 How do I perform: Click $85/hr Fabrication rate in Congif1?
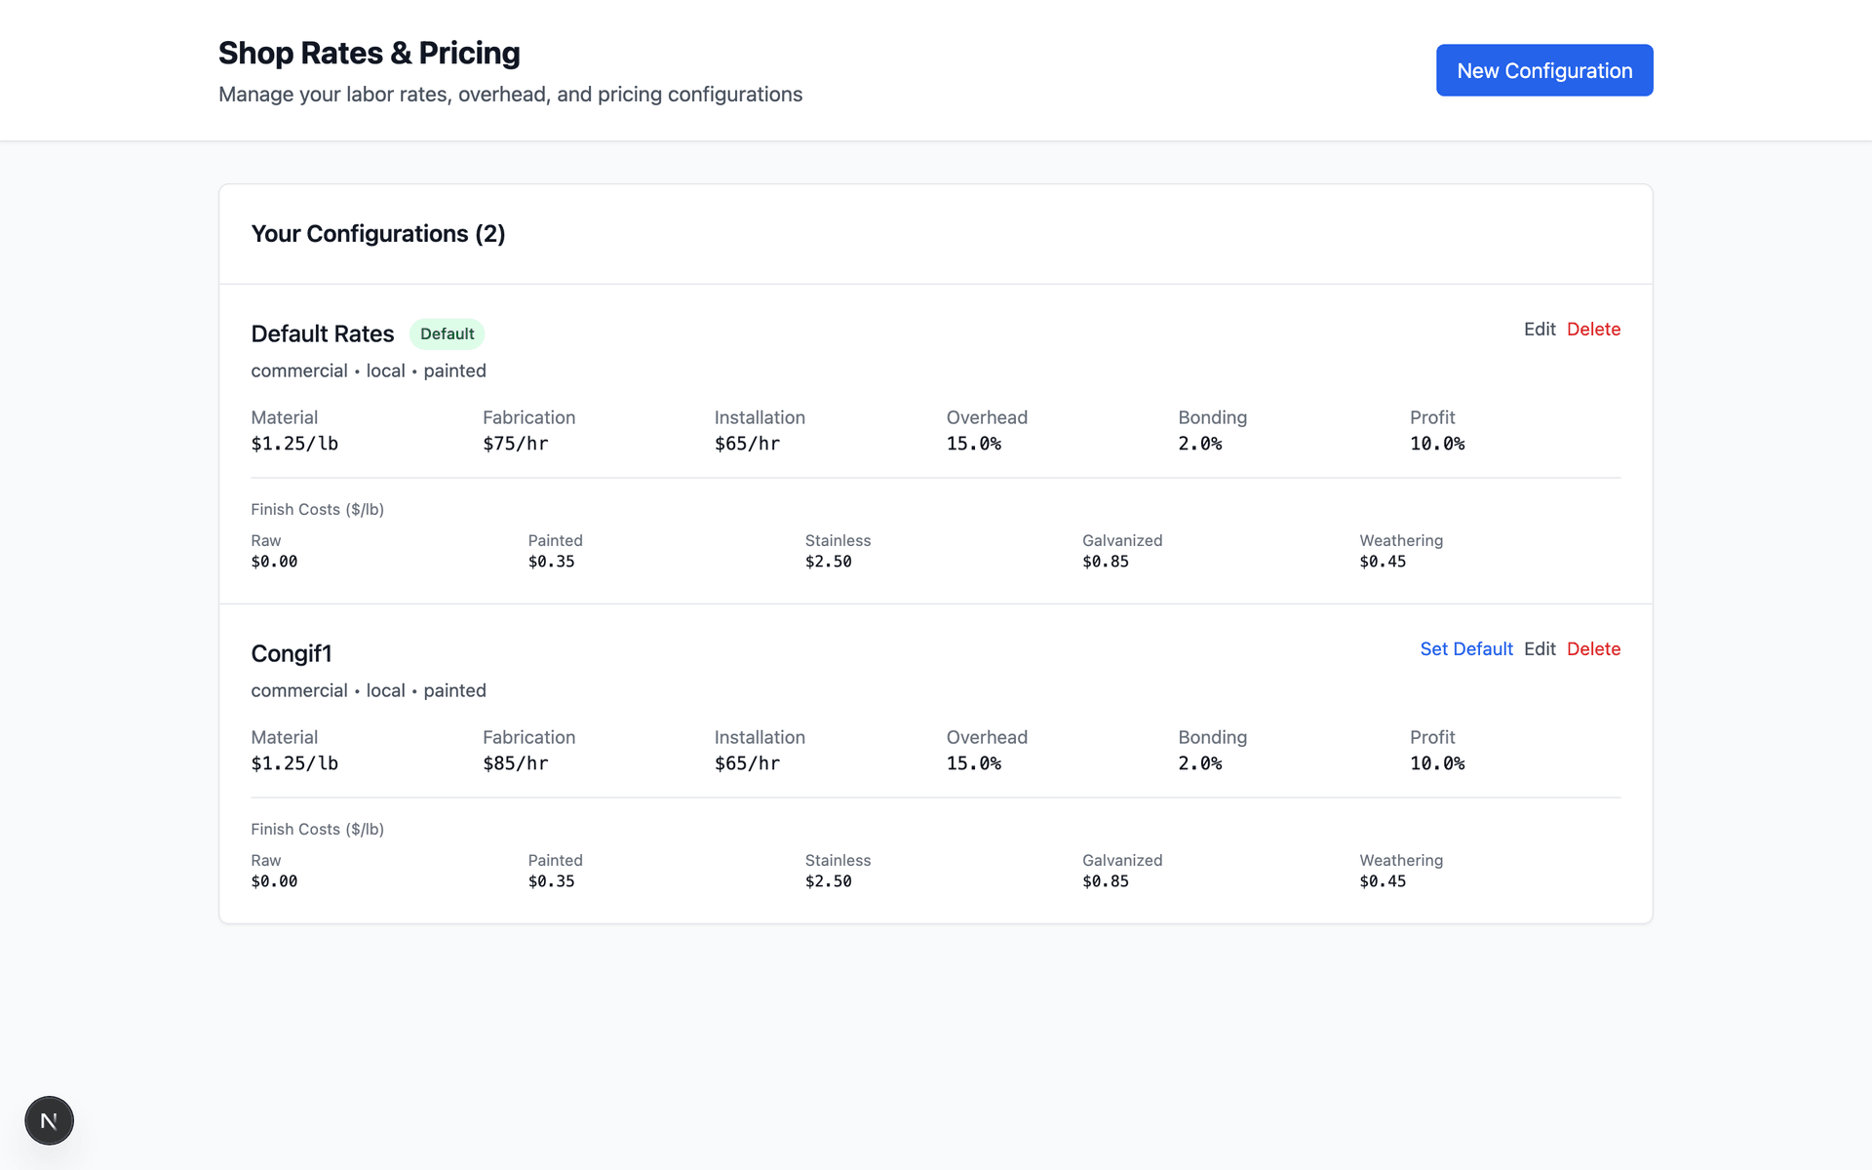515,763
